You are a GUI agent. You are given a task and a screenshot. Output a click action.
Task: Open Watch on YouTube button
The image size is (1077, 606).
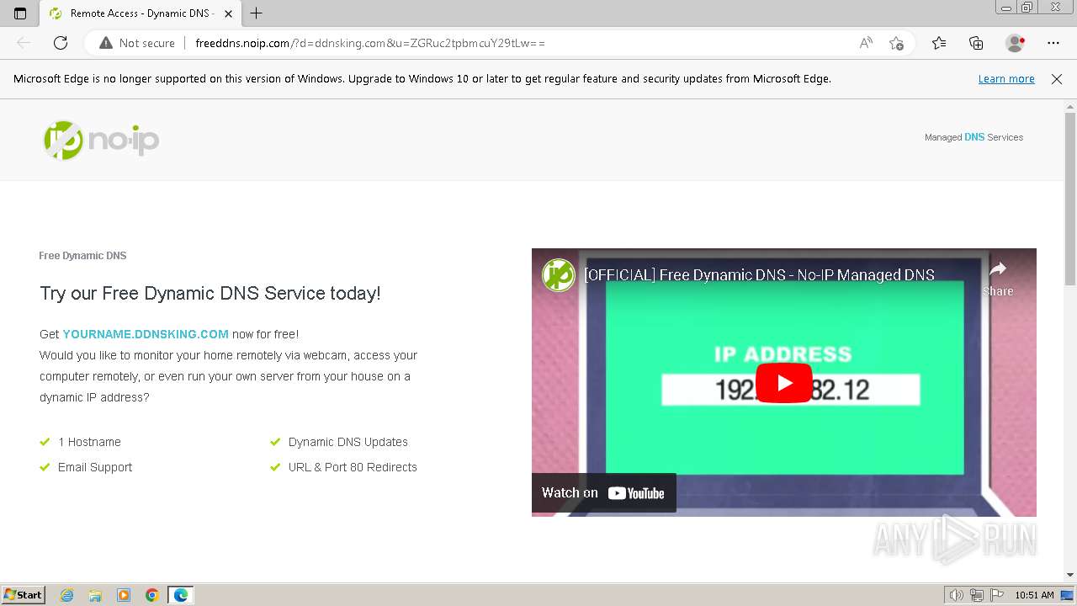click(x=603, y=493)
